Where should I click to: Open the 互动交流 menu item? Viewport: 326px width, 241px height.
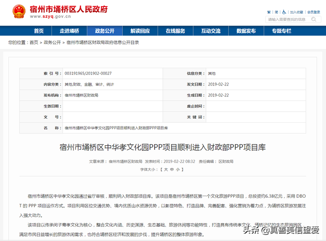pos(211,31)
